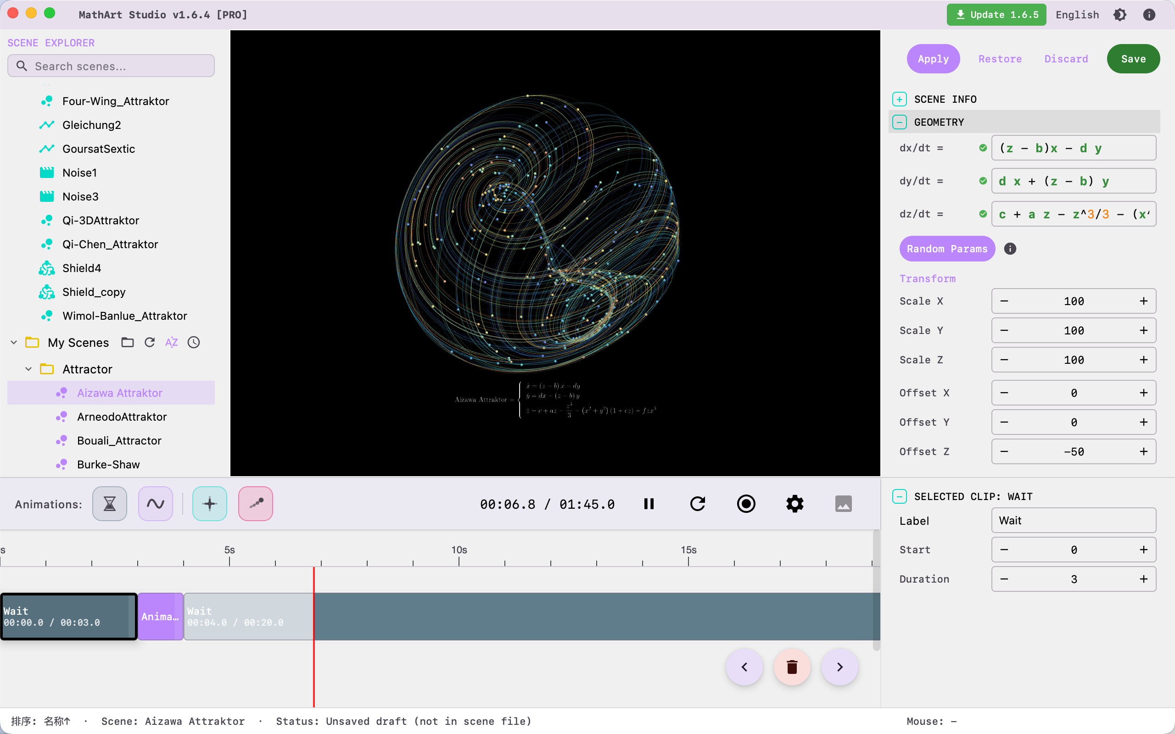
Task: Save the scene
Action: pyautogui.click(x=1133, y=59)
